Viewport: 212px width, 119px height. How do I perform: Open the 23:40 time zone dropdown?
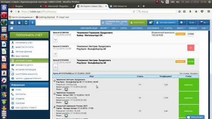192,22
